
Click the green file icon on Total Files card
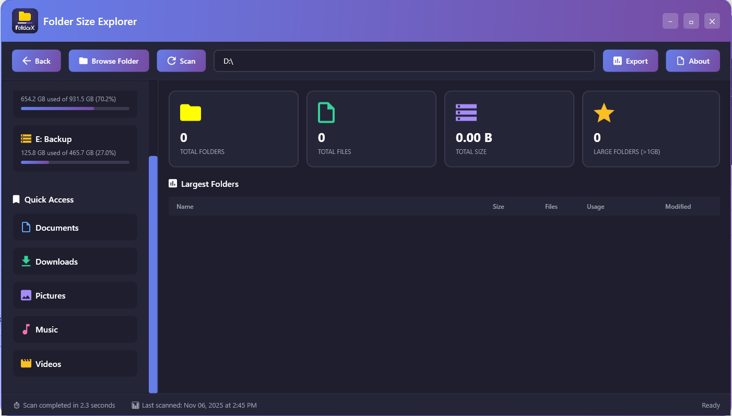tap(326, 112)
